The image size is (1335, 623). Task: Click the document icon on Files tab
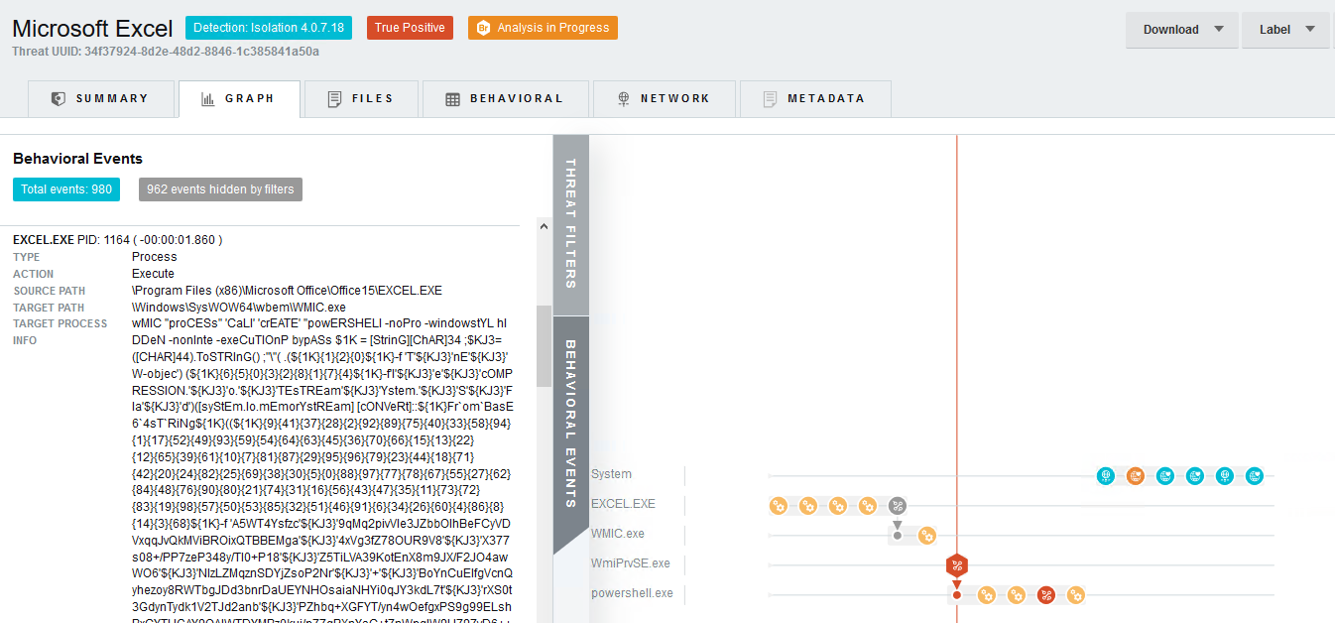click(334, 99)
